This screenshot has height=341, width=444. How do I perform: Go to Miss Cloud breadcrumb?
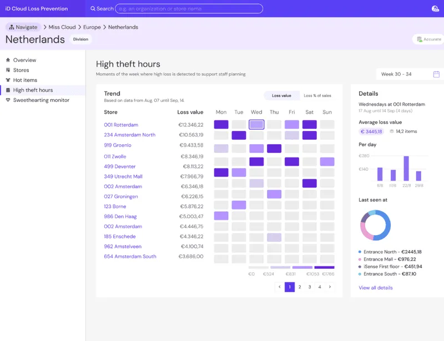(62, 27)
